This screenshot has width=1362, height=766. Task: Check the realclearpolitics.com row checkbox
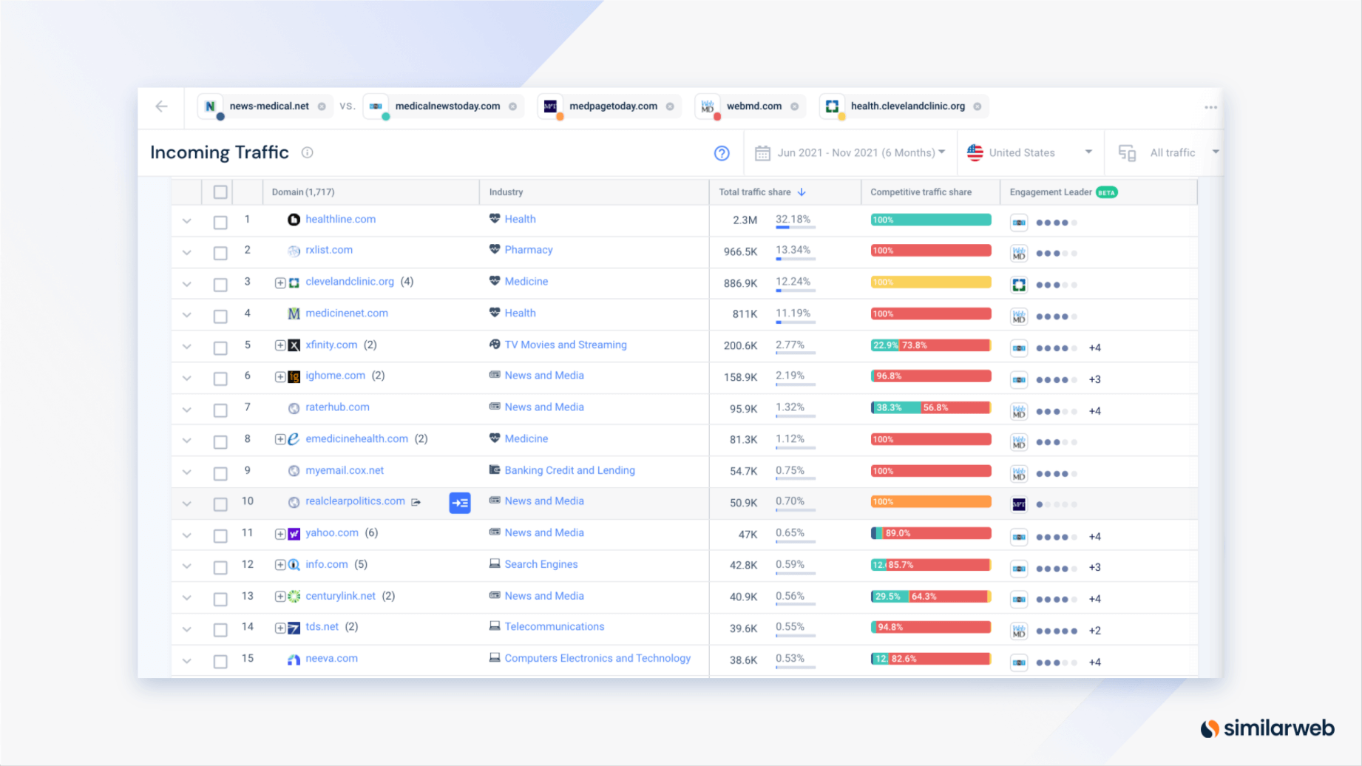[x=220, y=504]
